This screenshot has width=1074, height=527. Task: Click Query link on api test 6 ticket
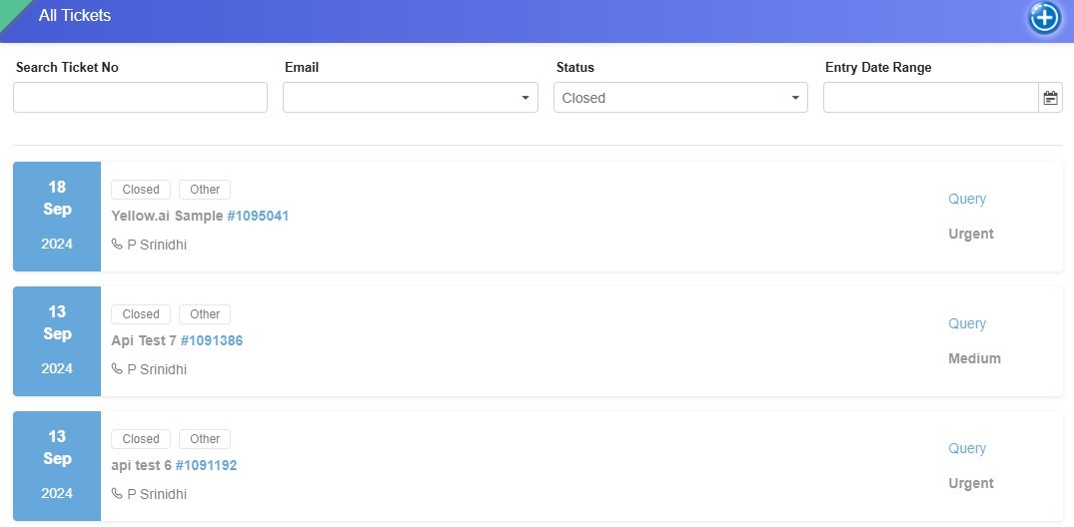[x=966, y=448]
